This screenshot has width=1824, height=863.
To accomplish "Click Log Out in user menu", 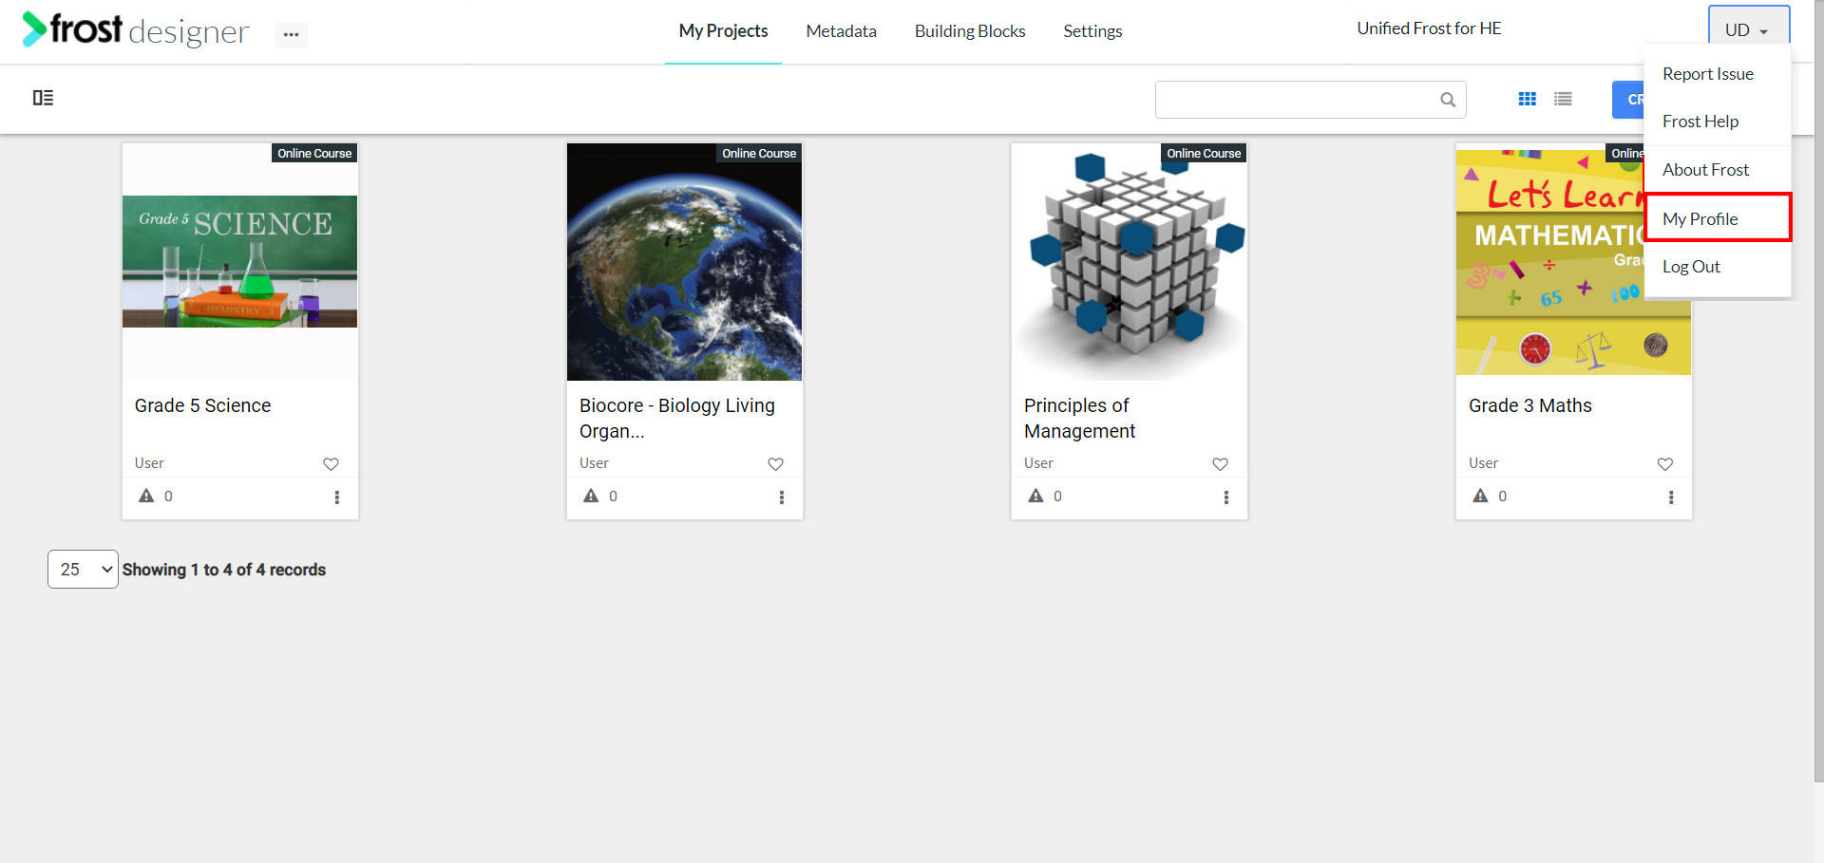I will click(1718, 267).
